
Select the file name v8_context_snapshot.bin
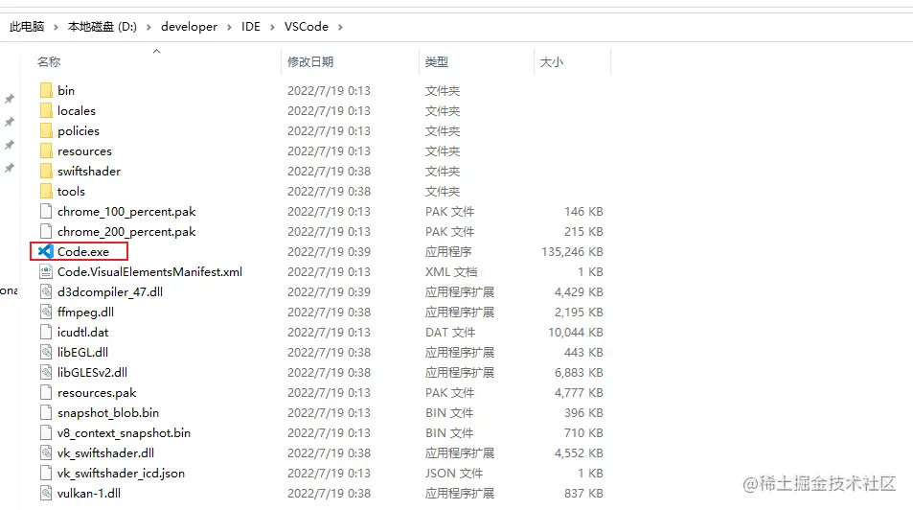coord(124,433)
